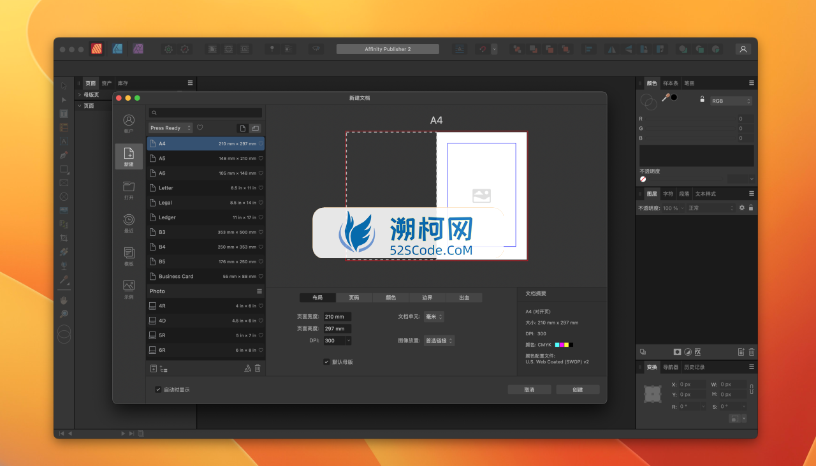Expand the 母版页 tree section
Image resolution: width=816 pixels, height=466 pixels.
(80, 94)
